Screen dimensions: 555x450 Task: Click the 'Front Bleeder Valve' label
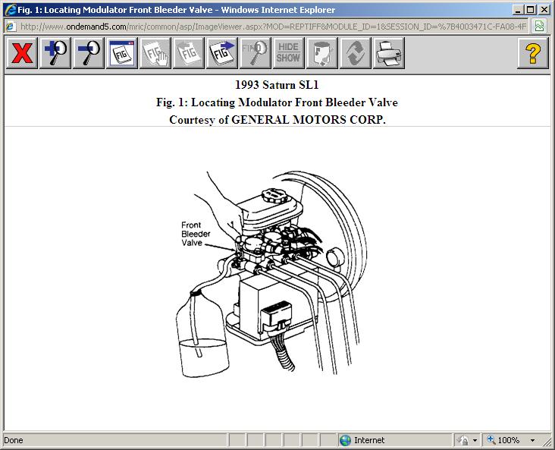[x=196, y=234]
